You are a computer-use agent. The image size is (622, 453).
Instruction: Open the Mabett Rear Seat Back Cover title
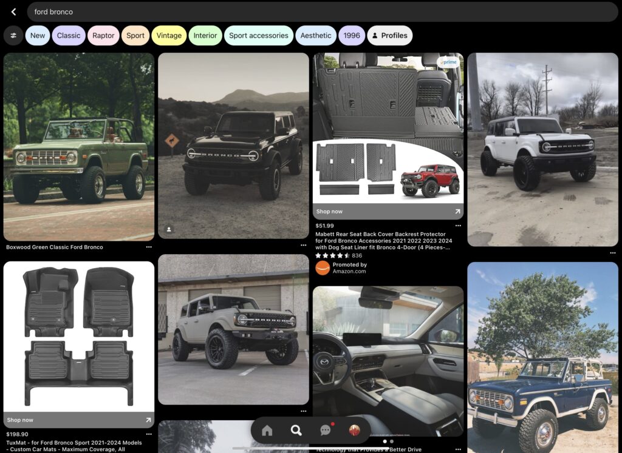pos(384,241)
